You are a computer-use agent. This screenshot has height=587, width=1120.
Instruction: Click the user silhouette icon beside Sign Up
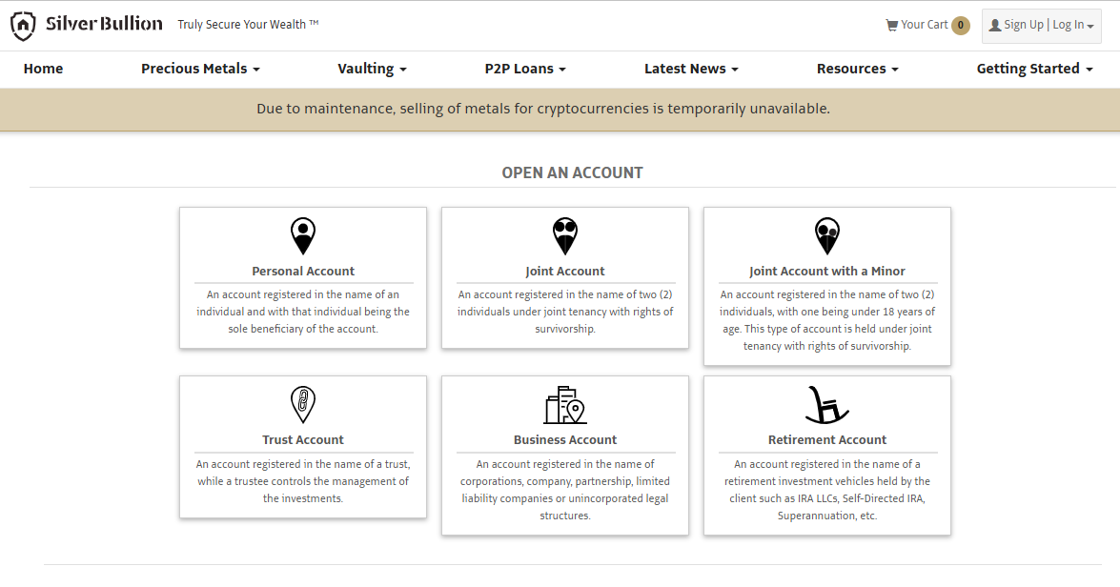pos(995,25)
